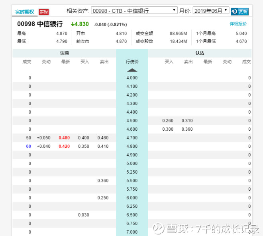Screen dimensions: 263x236
Task: Select the 5.500 strike price
Action: pos(132,180)
